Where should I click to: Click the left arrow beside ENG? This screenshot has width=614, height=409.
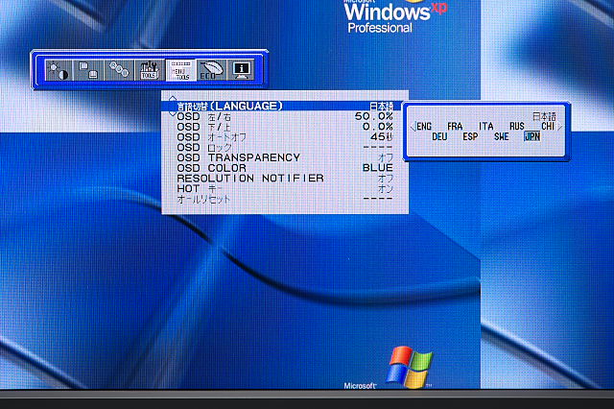coord(412,126)
